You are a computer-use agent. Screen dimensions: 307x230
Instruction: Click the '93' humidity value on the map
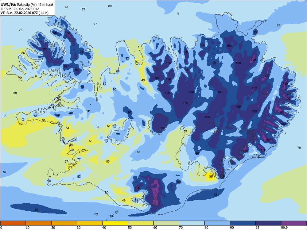pos(215,195)
